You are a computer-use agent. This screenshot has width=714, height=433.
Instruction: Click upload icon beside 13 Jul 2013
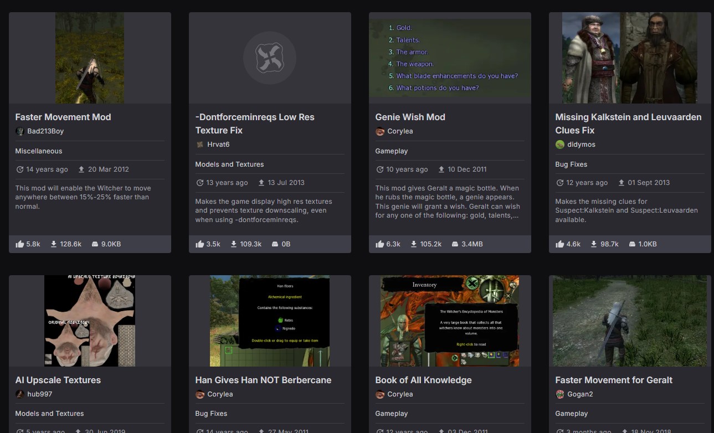(x=261, y=183)
